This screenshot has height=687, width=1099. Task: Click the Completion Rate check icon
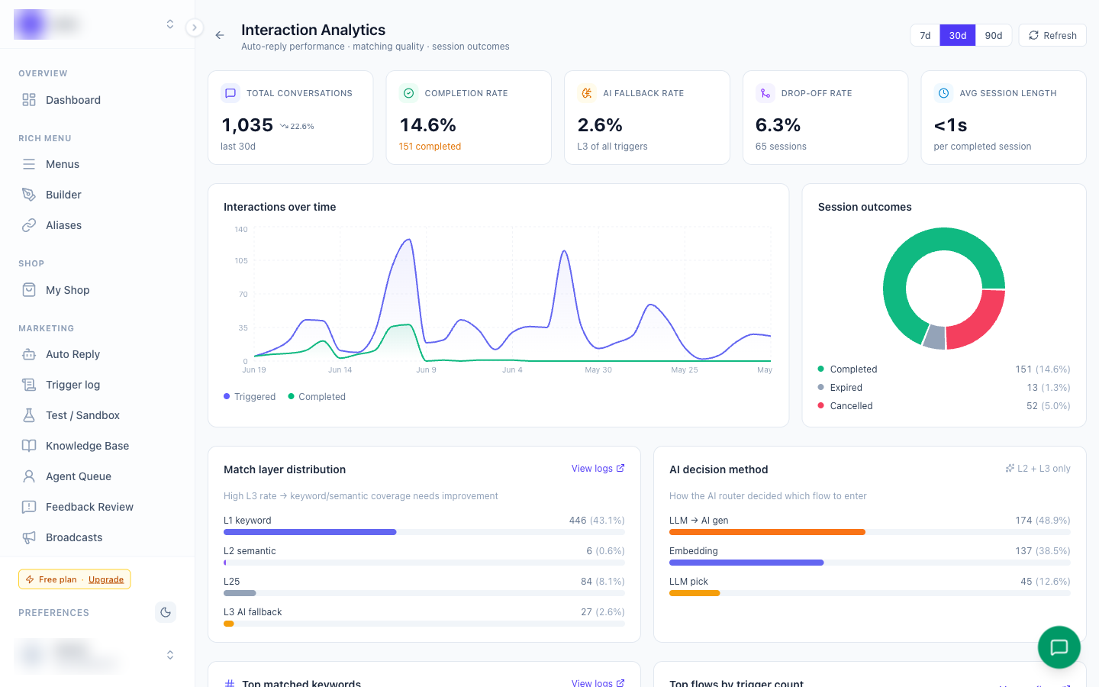click(x=408, y=93)
